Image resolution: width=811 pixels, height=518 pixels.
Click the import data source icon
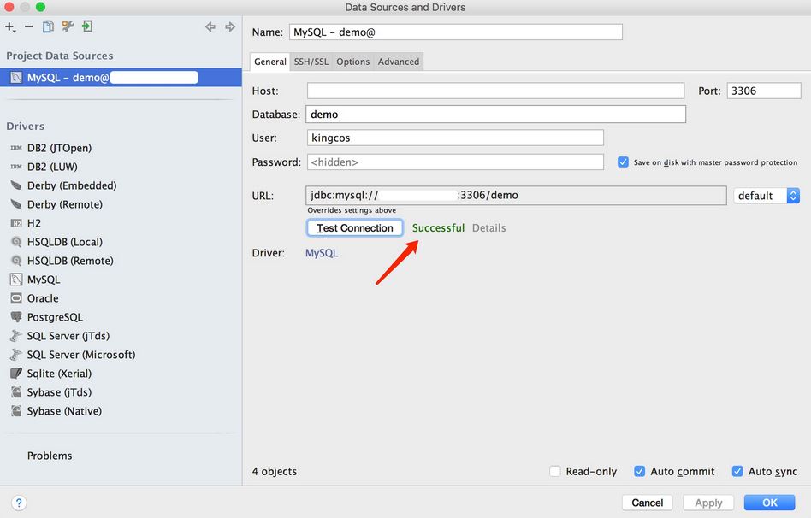(87, 26)
